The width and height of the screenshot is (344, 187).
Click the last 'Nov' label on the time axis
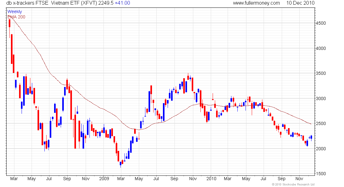(x=299, y=179)
